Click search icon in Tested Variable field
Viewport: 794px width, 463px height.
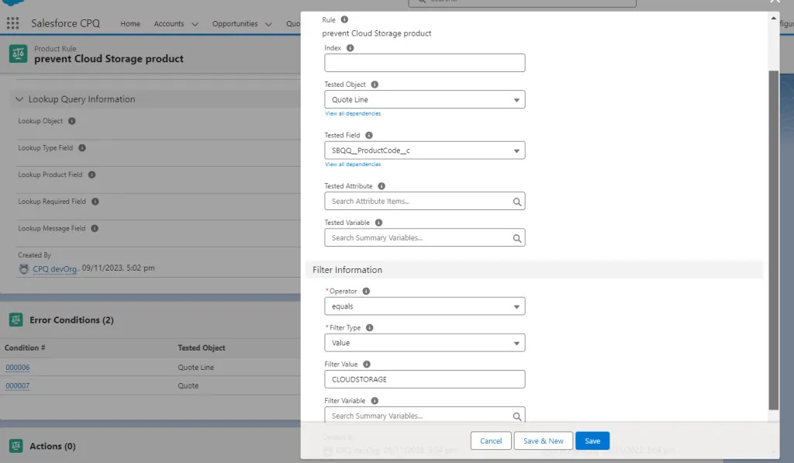pos(516,238)
